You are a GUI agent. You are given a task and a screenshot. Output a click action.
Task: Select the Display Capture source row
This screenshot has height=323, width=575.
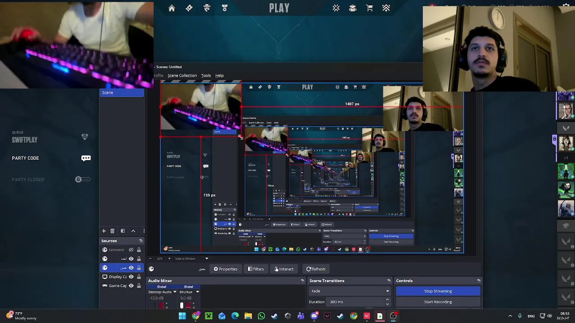coord(122,277)
